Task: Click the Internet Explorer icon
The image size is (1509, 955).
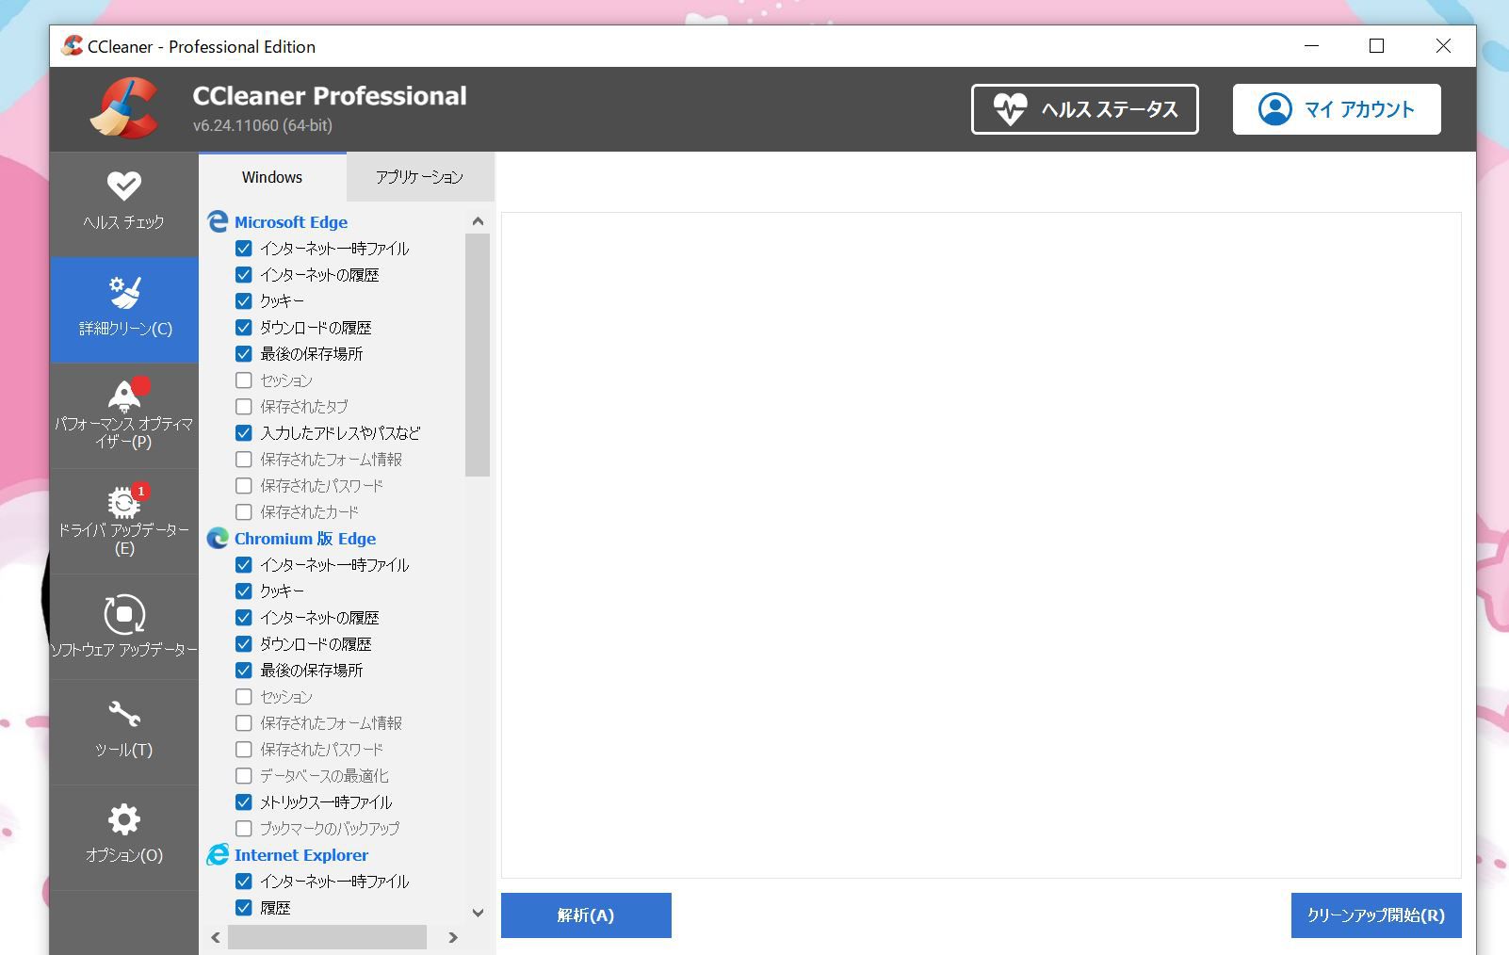Action: (x=218, y=855)
